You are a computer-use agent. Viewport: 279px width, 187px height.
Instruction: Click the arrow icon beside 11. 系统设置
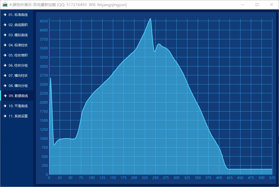click(x=5, y=116)
